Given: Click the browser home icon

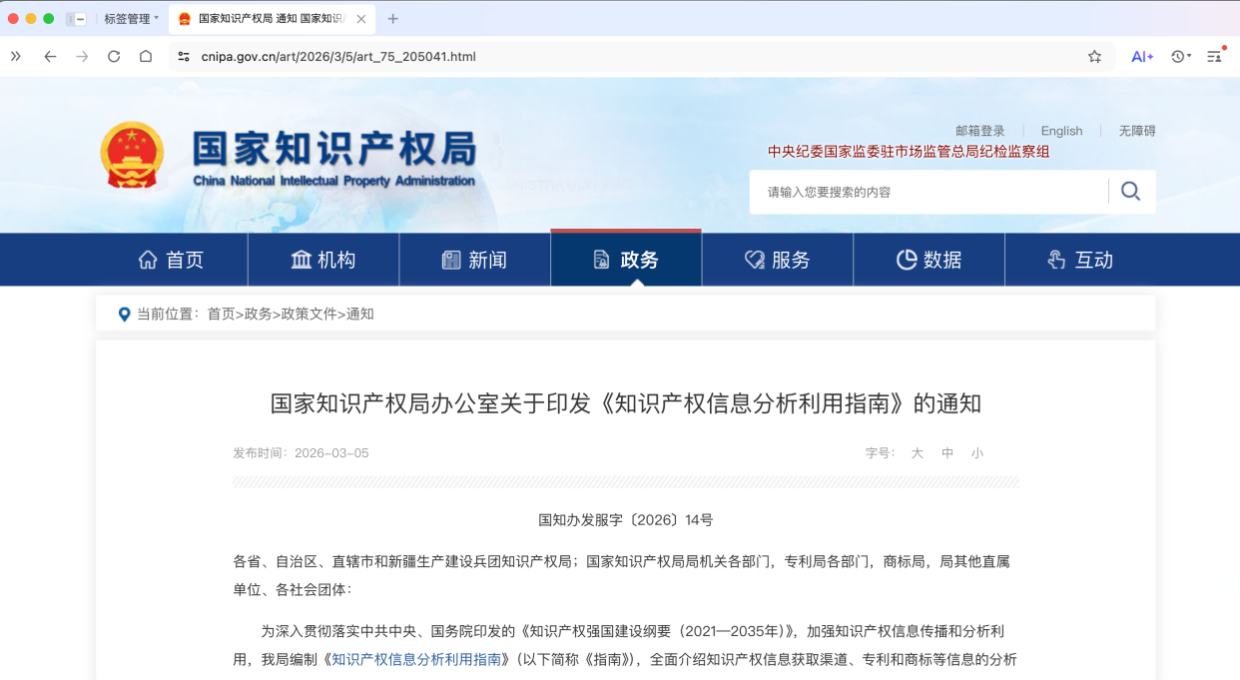Looking at the screenshot, I should [146, 57].
